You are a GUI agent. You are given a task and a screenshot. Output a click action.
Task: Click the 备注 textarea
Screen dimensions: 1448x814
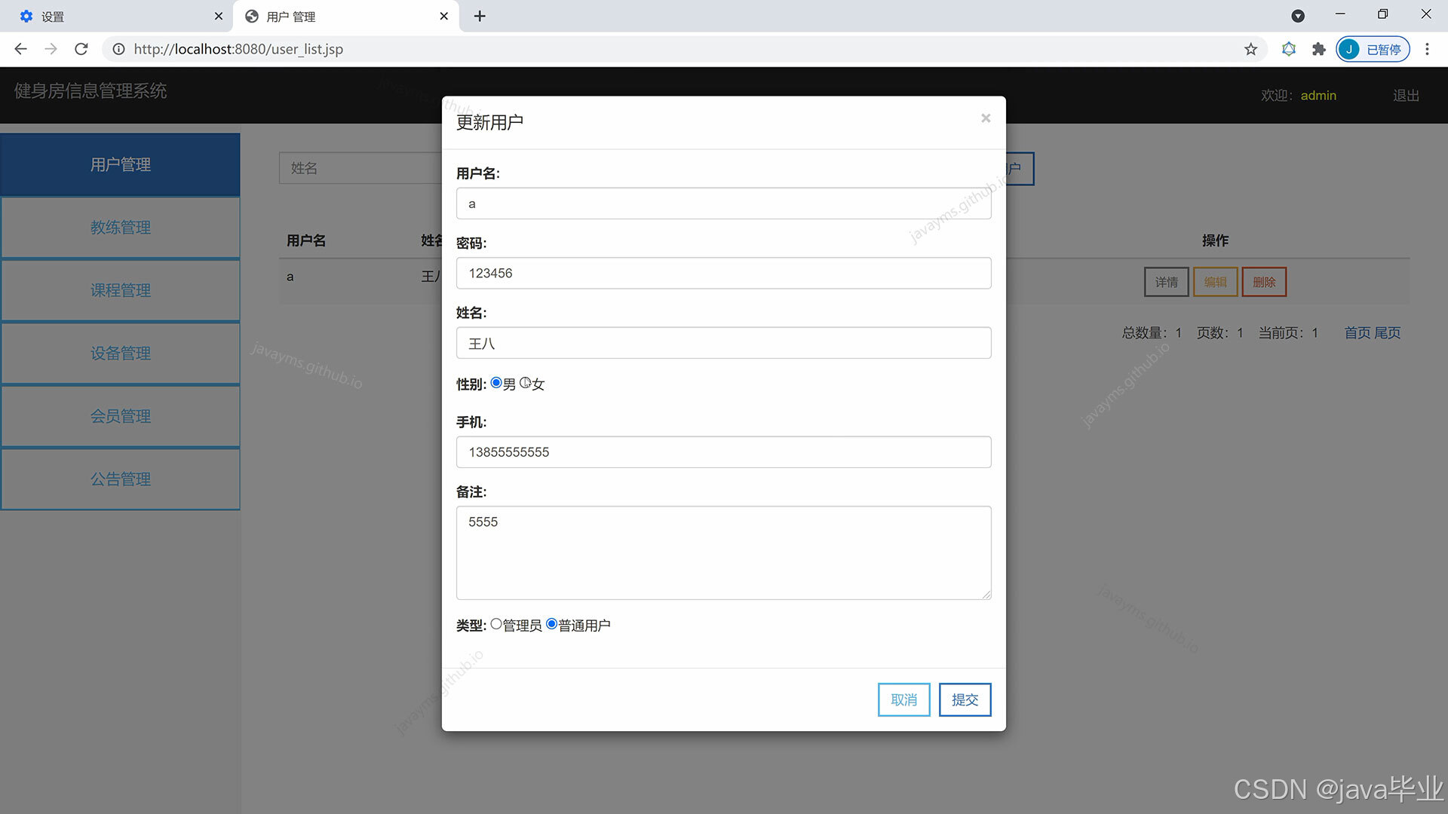[723, 552]
